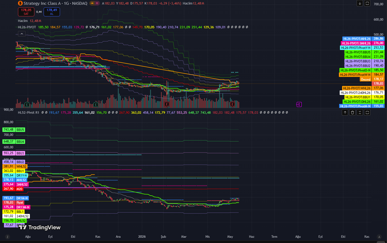This screenshot has height=243, width=387.
Task: Move the top pane down with the arrow
Action: (x=360, y=3)
